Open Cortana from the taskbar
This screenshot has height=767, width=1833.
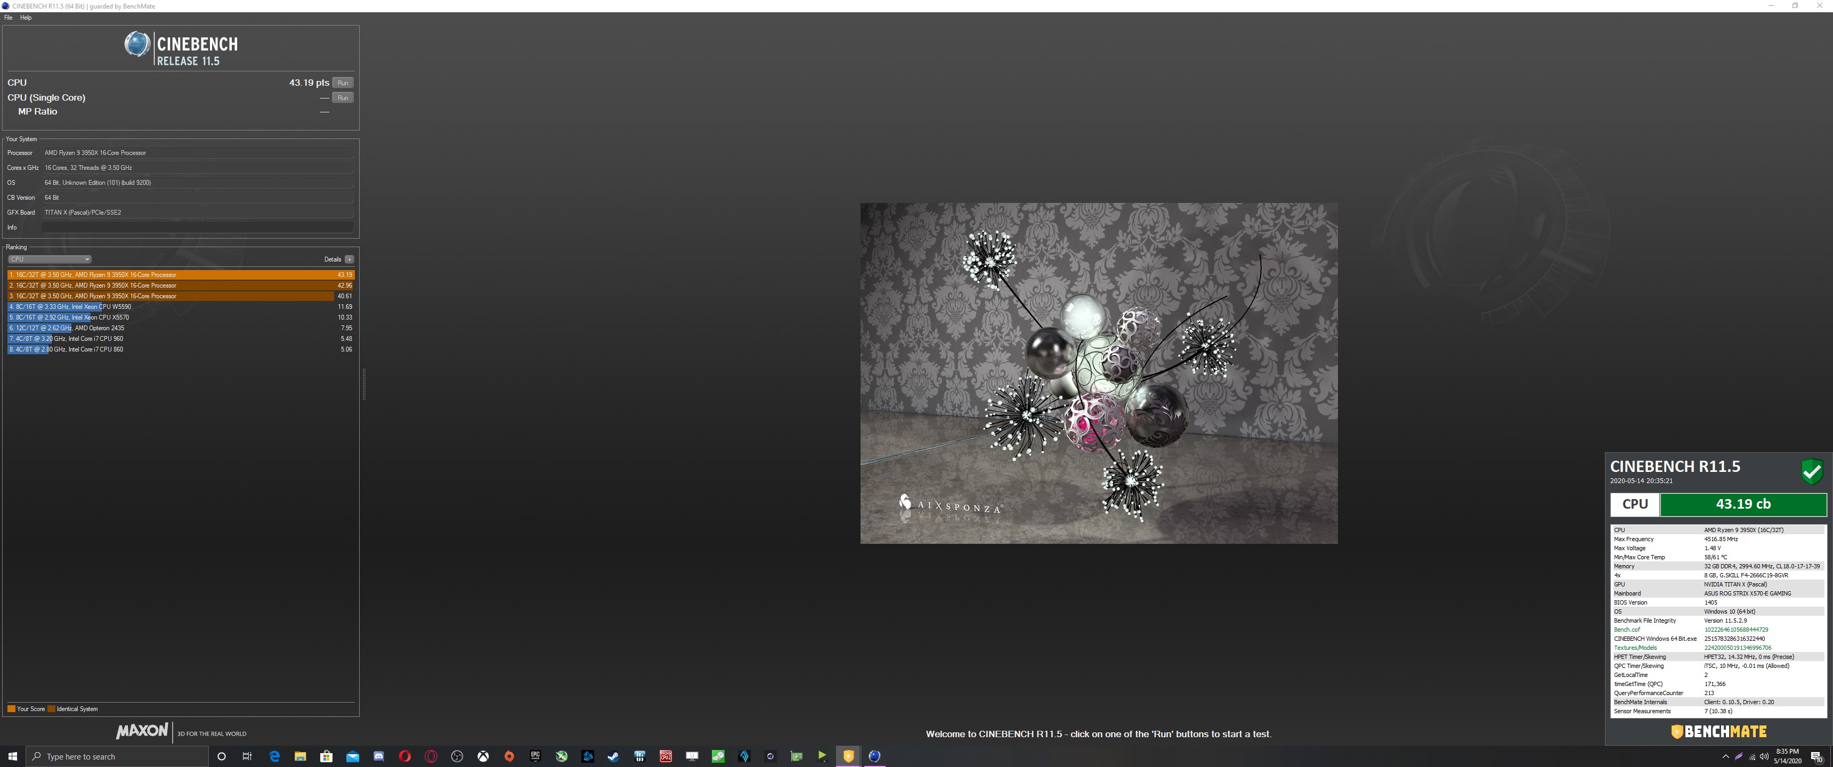(221, 756)
